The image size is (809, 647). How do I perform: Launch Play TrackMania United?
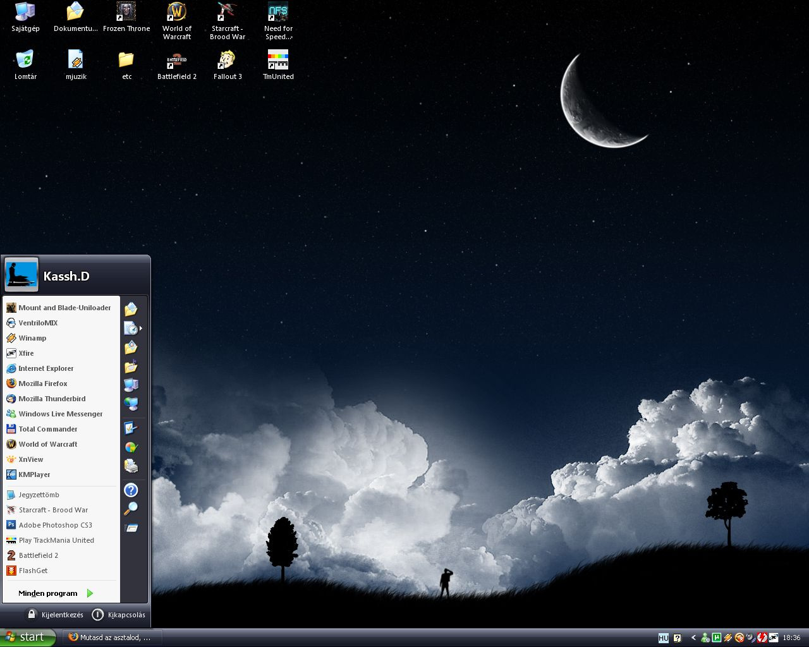click(x=61, y=540)
